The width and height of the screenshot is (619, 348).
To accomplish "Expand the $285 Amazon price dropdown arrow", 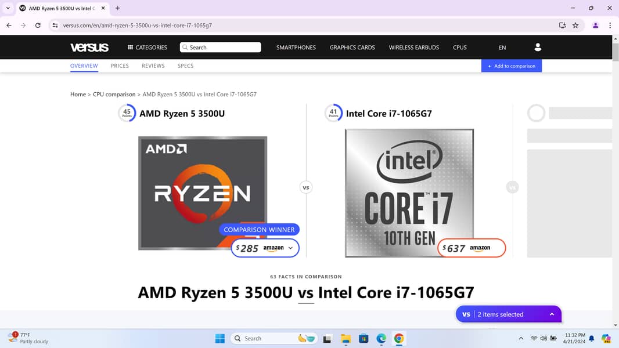I will coord(290,248).
